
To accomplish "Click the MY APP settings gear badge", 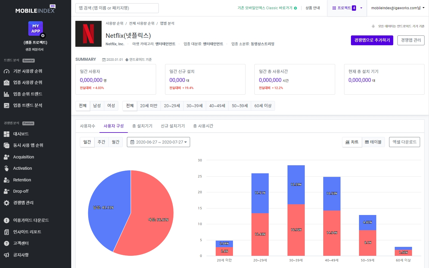I will pos(43,36).
